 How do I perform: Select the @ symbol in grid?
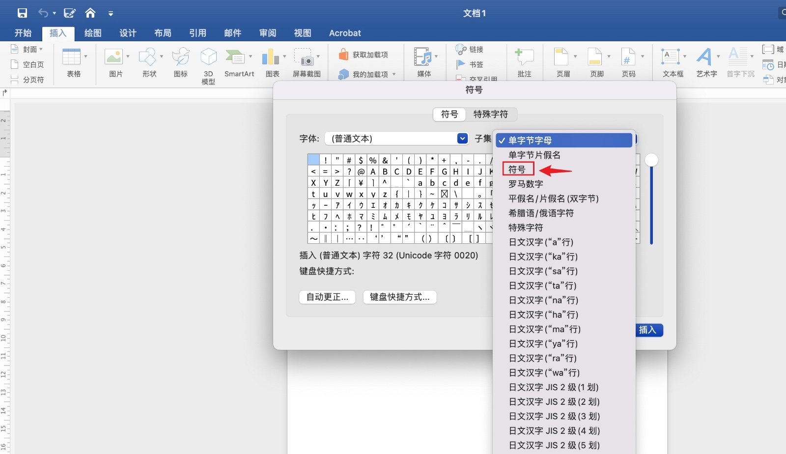(x=361, y=171)
